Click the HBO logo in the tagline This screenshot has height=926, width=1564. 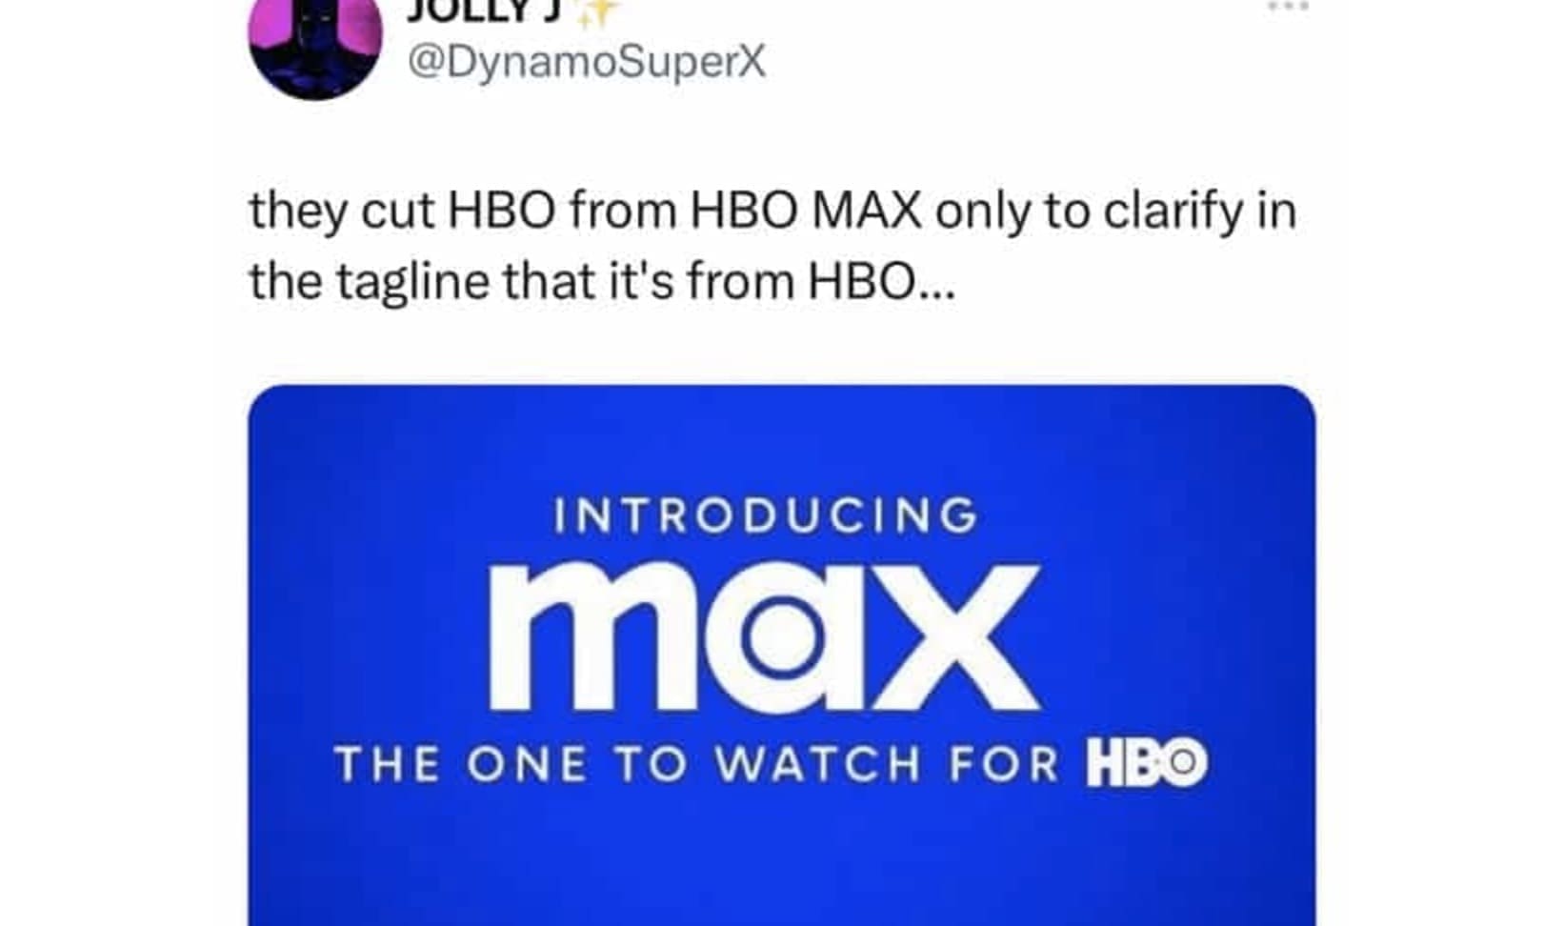pos(1148,764)
